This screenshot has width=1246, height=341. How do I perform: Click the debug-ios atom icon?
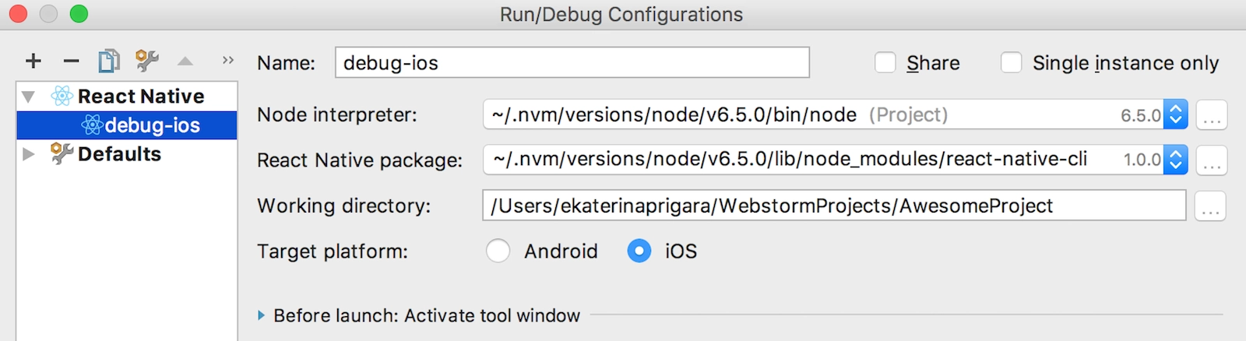92,125
